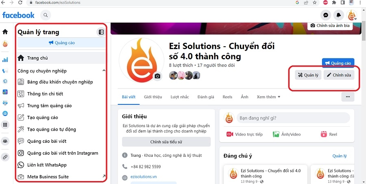Collapse the Công cụ chuyên nghiệp section

(x=104, y=71)
